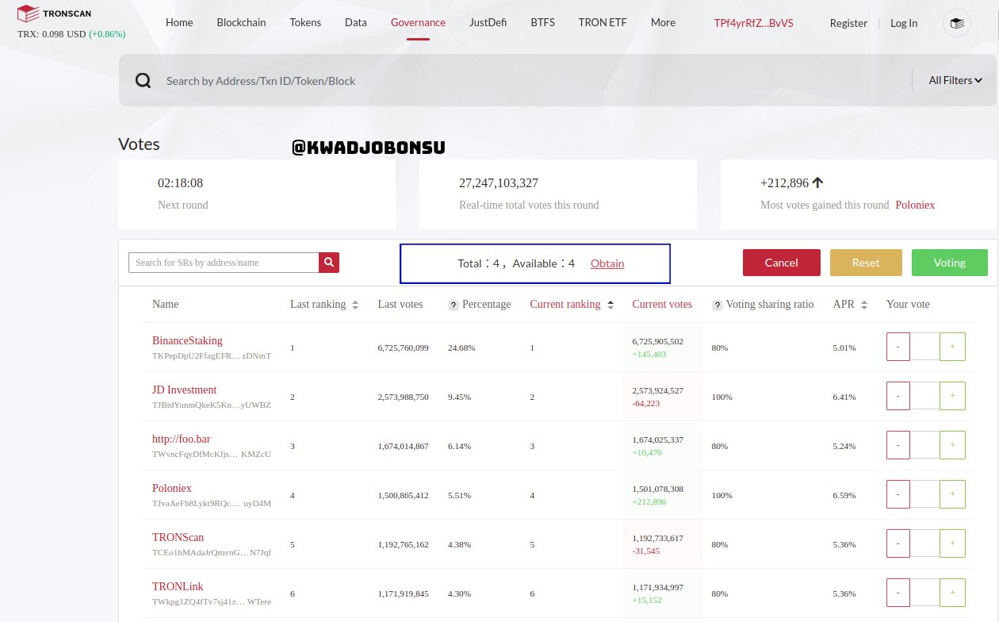Click the green Voting button
The image size is (999, 622).
click(950, 263)
